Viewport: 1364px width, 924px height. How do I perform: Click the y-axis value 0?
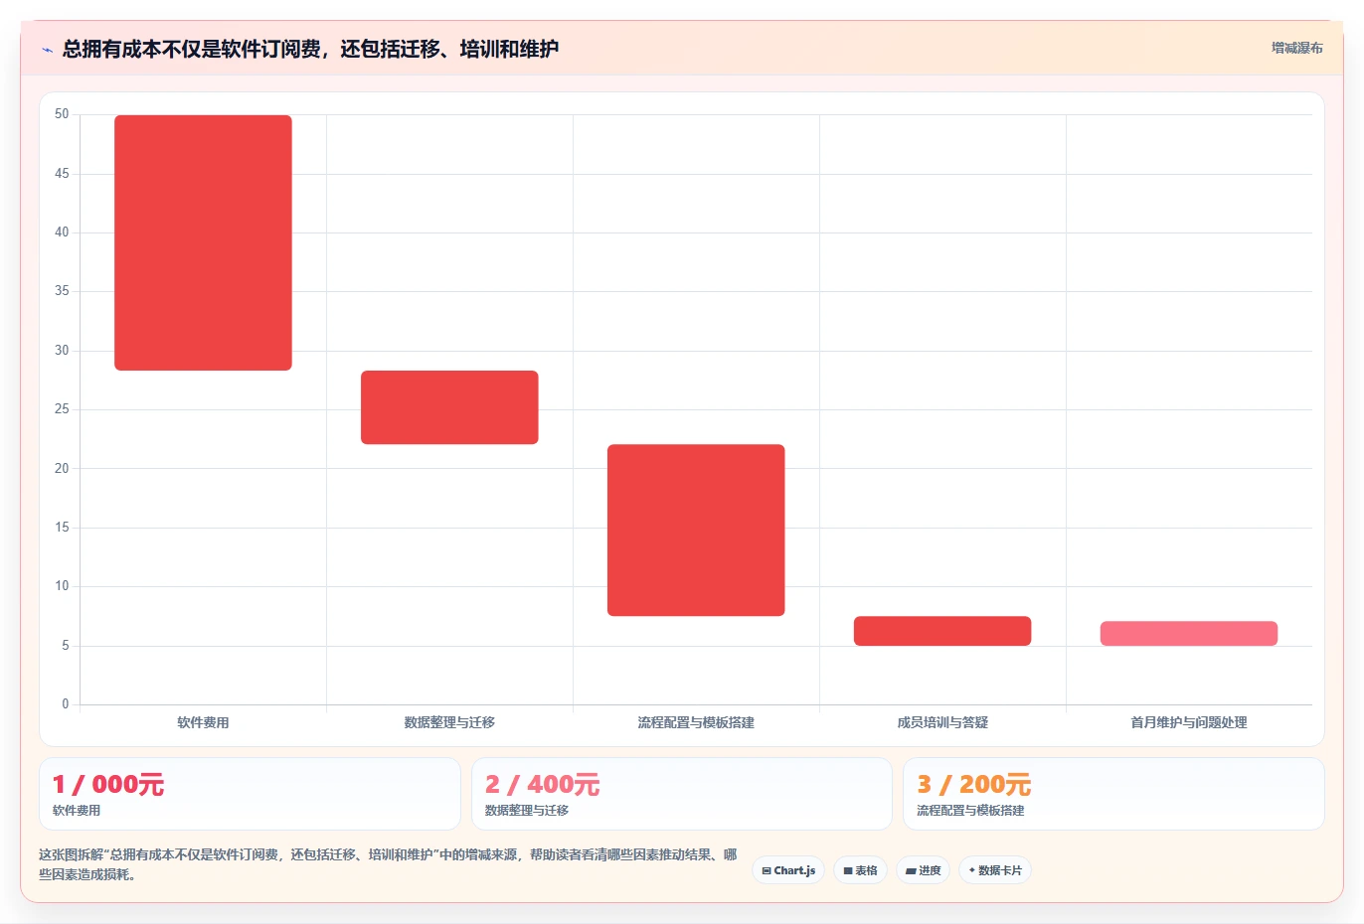click(66, 704)
